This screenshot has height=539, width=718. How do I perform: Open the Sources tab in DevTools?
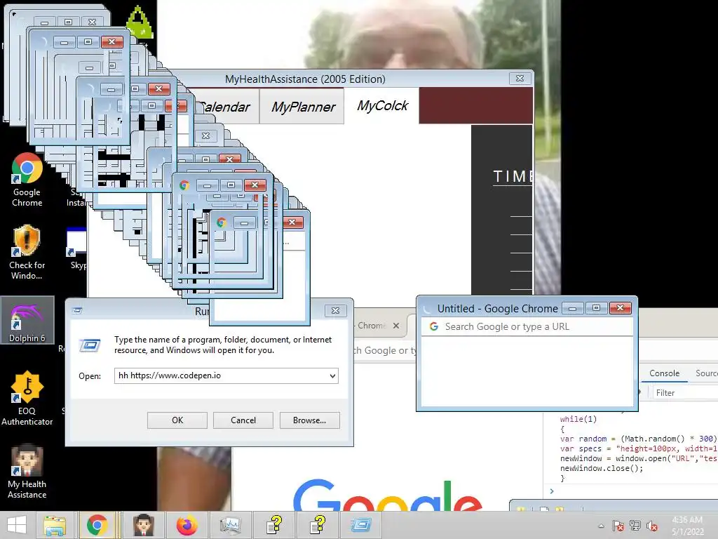pos(706,373)
